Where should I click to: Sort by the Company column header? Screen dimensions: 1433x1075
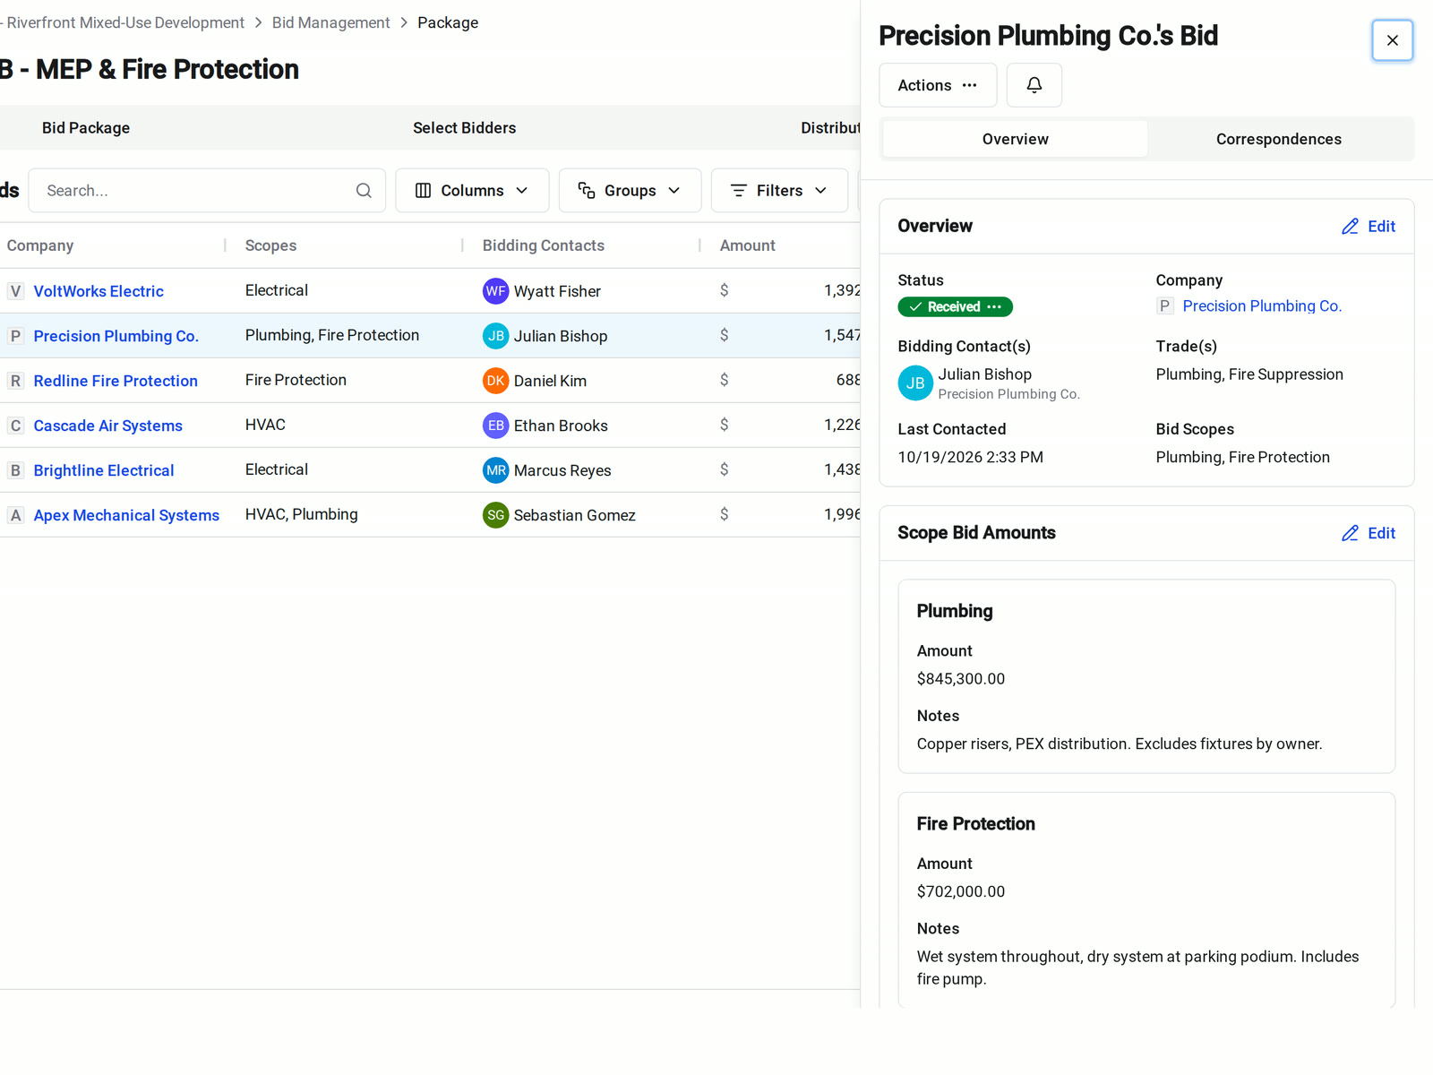click(40, 245)
